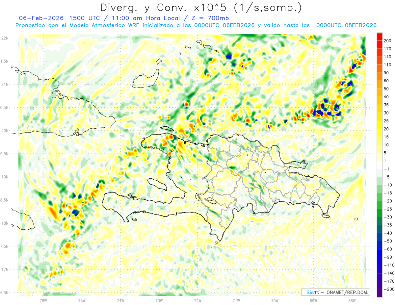Click the '76W' longitude label
The image size is (395, 305).
point(43,301)
